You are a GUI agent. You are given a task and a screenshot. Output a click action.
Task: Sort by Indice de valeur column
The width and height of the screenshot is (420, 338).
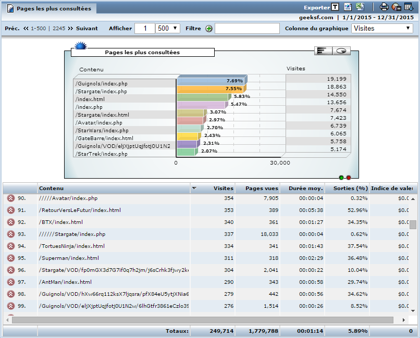pos(392,189)
